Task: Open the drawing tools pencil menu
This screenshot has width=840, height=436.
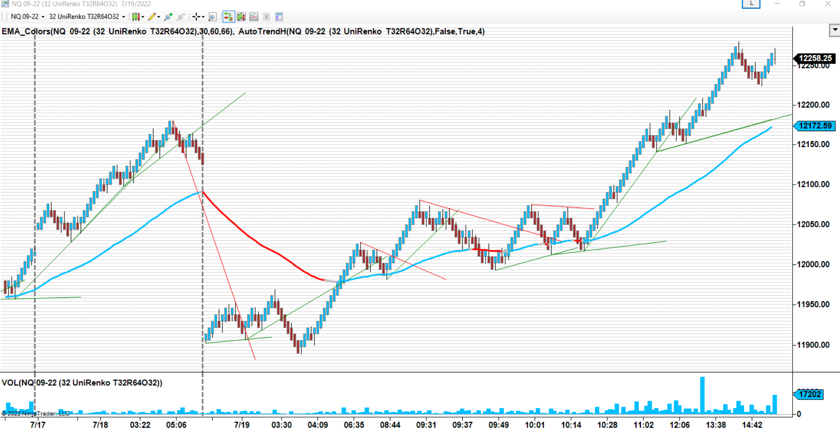Action: (x=154, y=17)
